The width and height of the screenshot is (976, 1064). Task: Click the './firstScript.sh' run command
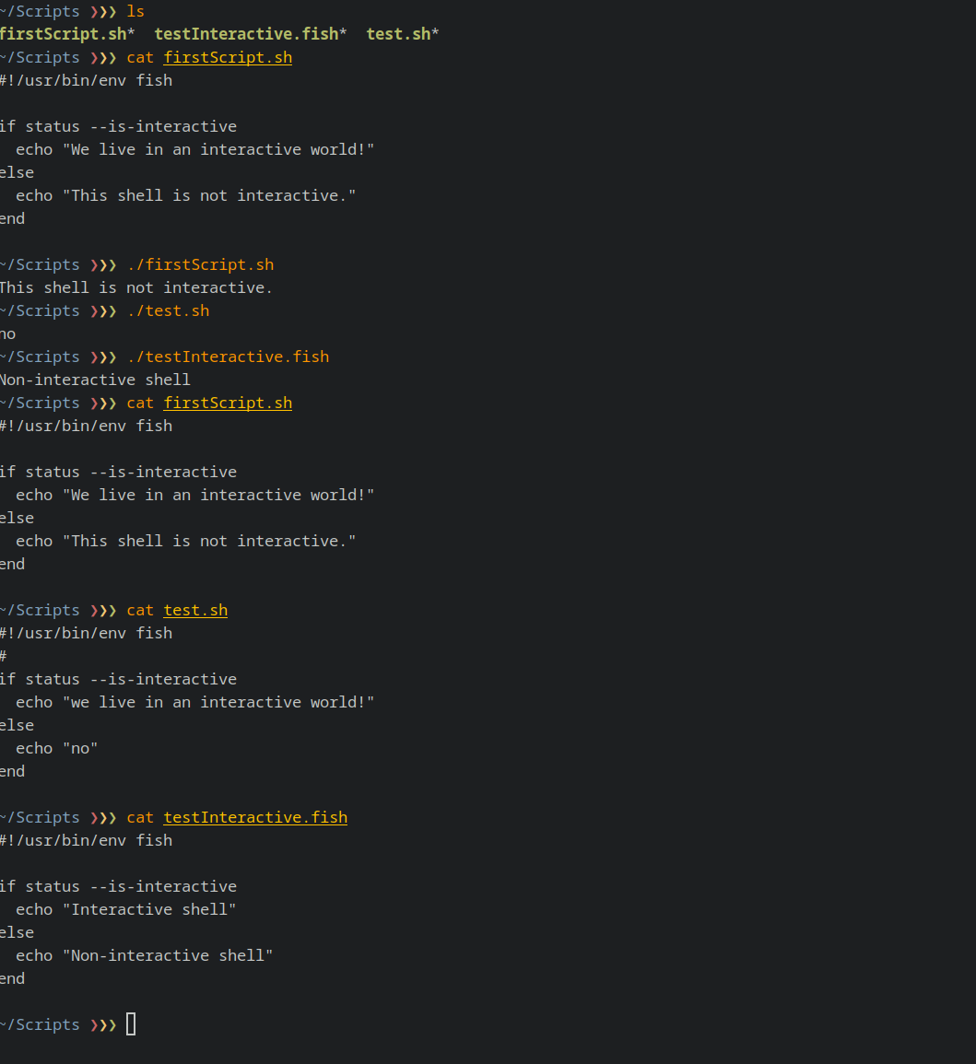point(200,264)
